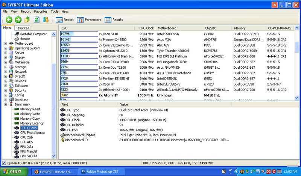The width and height of the screenshot is (301, 176).
Task: Toggle the status bar checkbox near Queen 10-10
Action: point(4,163)
